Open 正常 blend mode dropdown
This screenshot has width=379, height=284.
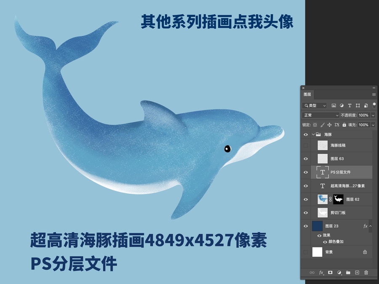320,115
